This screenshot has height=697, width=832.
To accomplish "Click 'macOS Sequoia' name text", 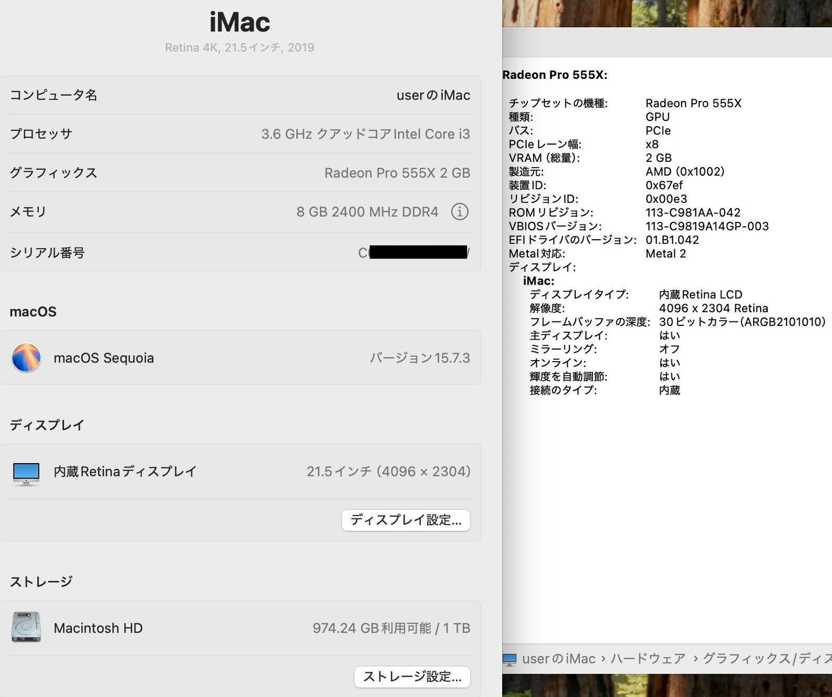I will click(x=104, y=358).
